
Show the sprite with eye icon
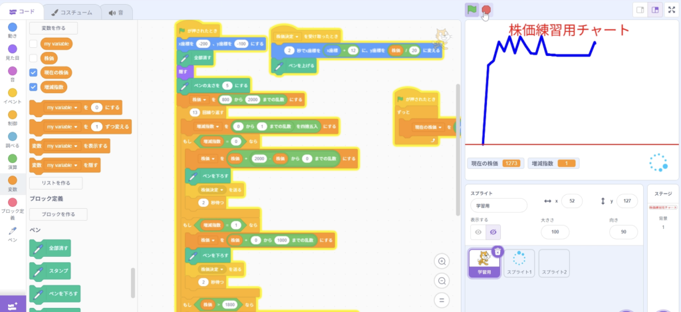(x=478, y=232)
